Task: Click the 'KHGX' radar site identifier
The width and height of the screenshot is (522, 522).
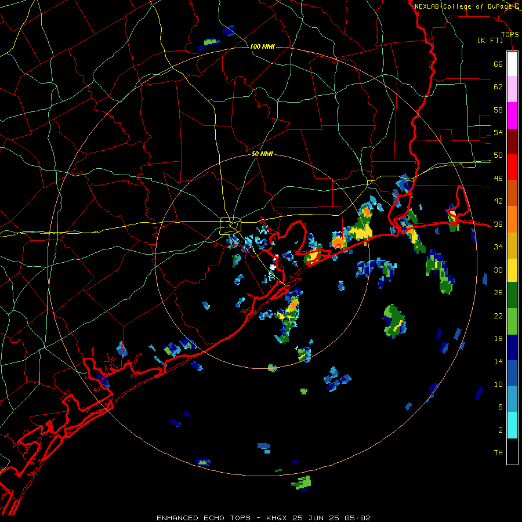Action: click(x=276, y=518)
